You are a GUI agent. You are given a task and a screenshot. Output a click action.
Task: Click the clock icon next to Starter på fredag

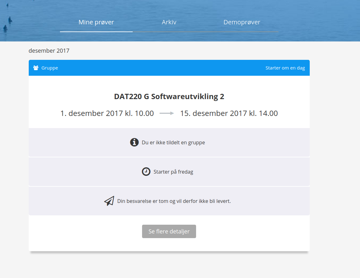146,172
